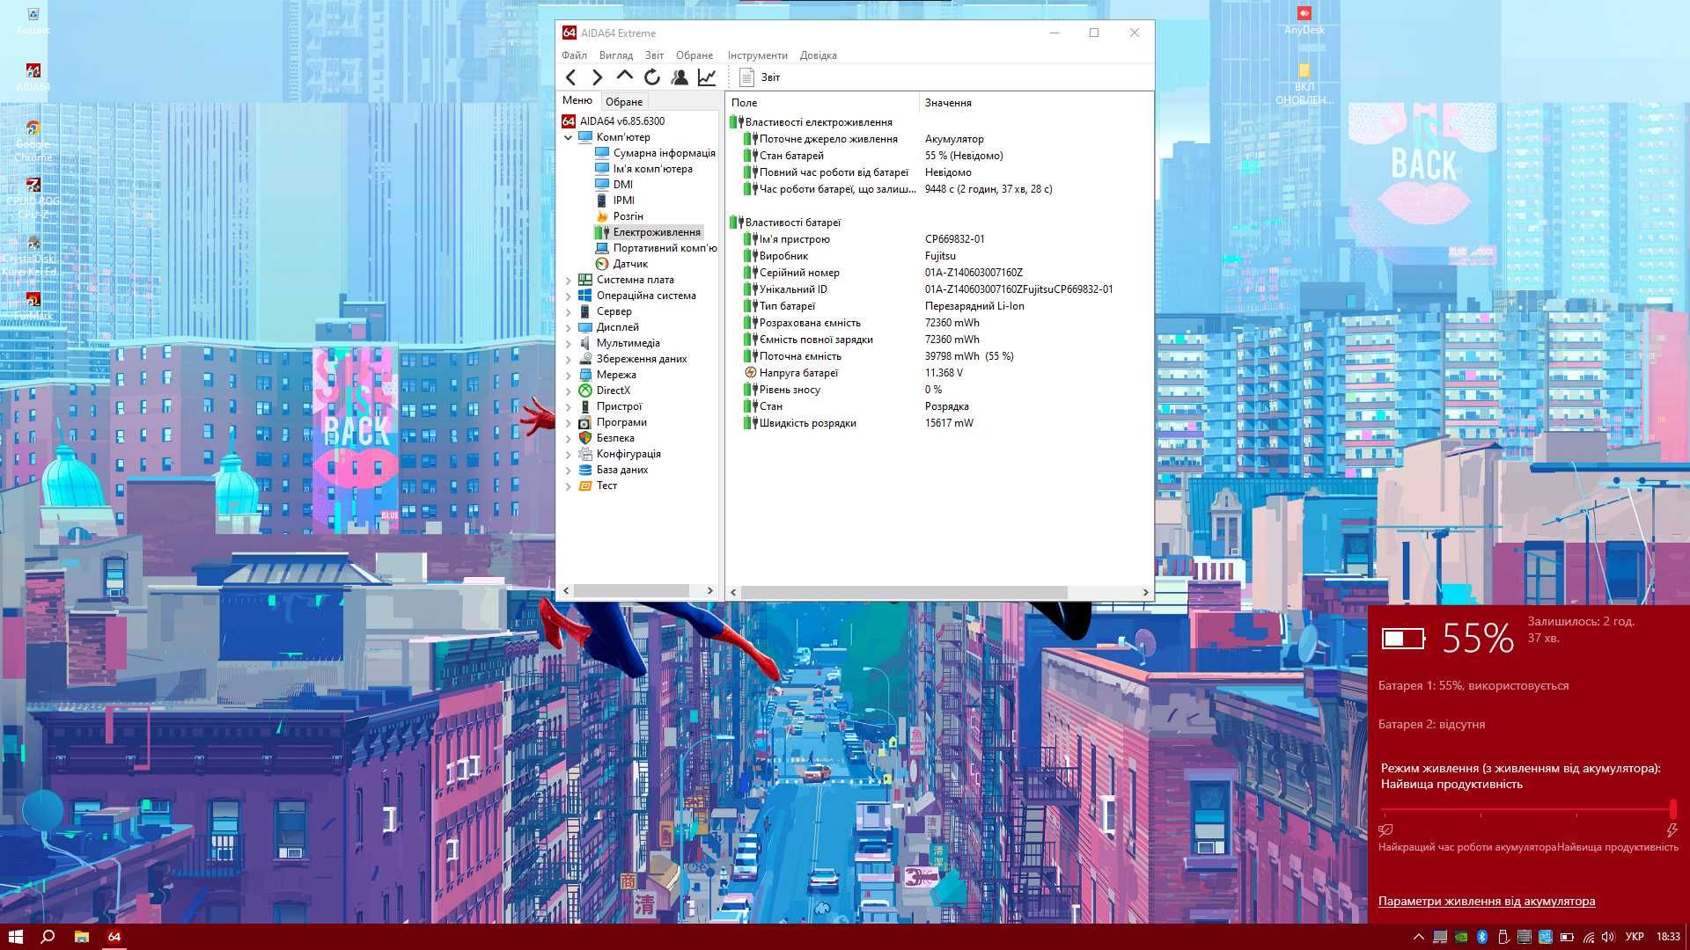Select the IPMI tree item
This screenshot has width=1690, height=950.
point(615,201)
